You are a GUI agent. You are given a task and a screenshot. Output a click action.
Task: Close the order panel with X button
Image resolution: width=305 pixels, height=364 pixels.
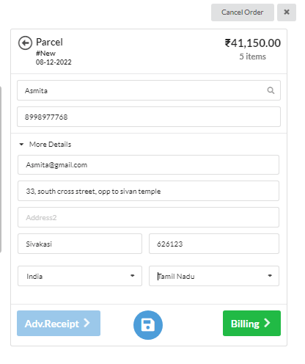(x=287, y=12)
